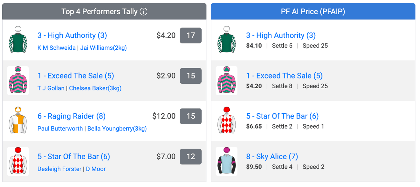Click High Authority silks icon in PF AI Price panel
The width and height of the screenshot is (420, 187).
point(226,40)
